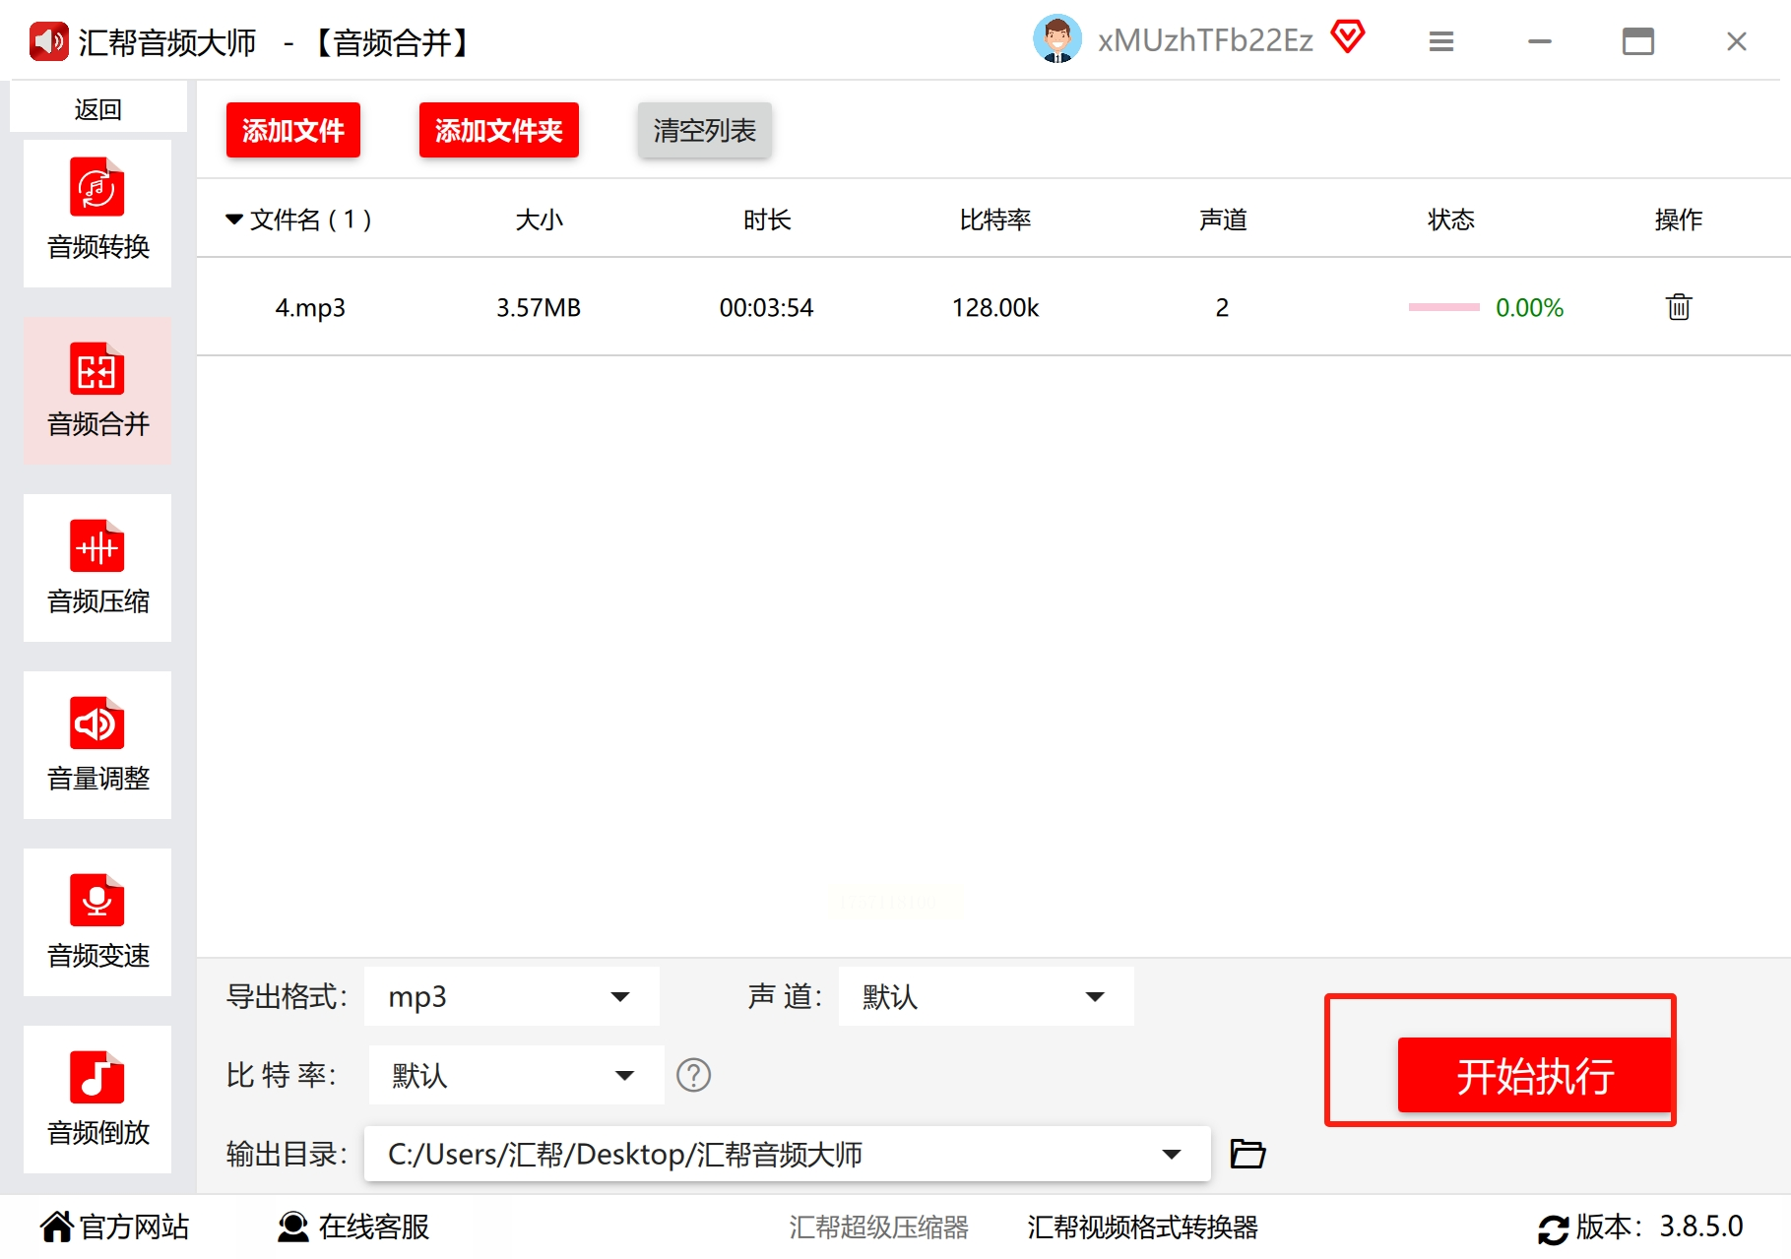Click the red VIP diamond badge
The width and height of the screenshot is (1791, 1259).
[1348, 37]
